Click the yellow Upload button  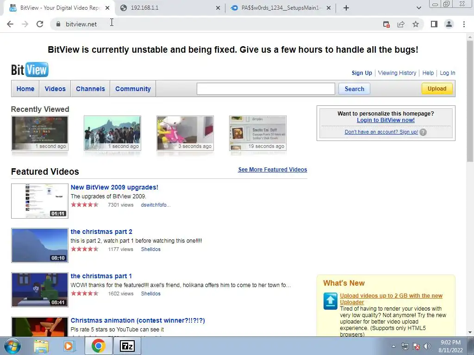tap(437, 88)
